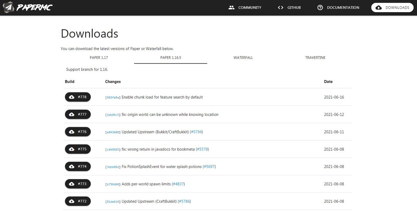The height and width of the screenshot is (211, 417).
Task: Open pull request #5579 link
Action: tap(202, 149)
